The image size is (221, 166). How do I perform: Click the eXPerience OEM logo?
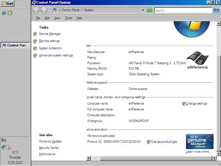(x=198, y=60)
